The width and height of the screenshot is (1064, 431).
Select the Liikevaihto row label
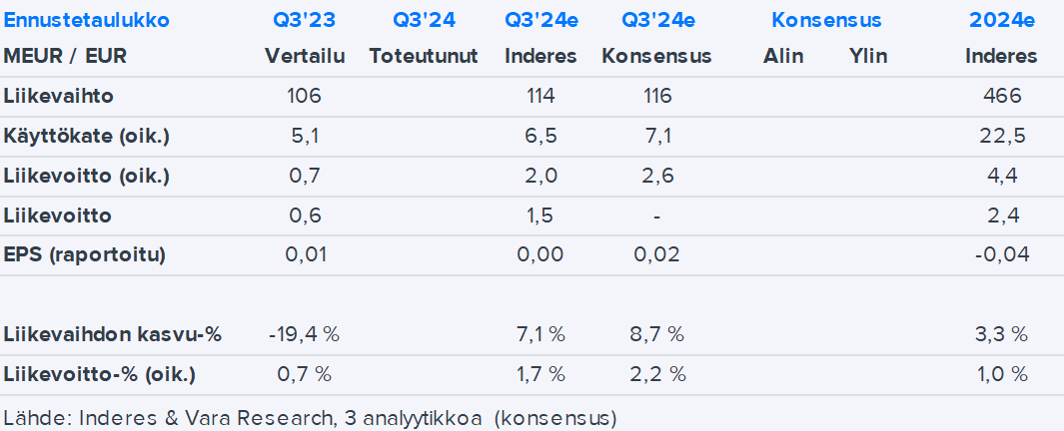(x=59, y=96)
